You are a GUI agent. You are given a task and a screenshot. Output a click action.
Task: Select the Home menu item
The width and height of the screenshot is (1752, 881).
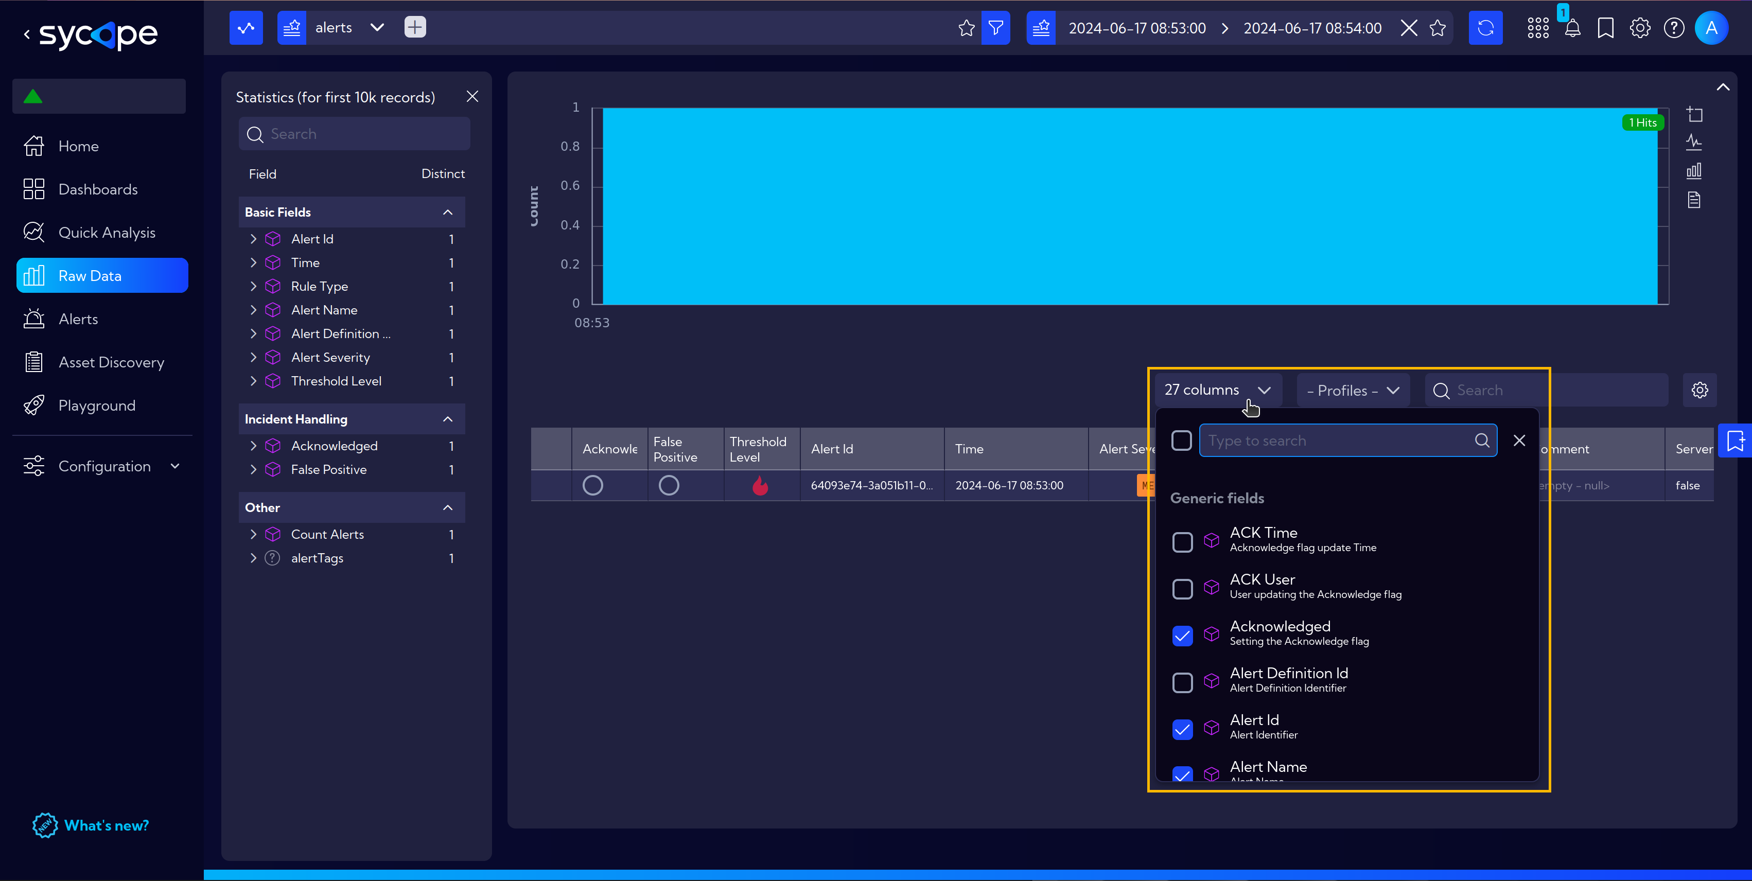(78, 145)
